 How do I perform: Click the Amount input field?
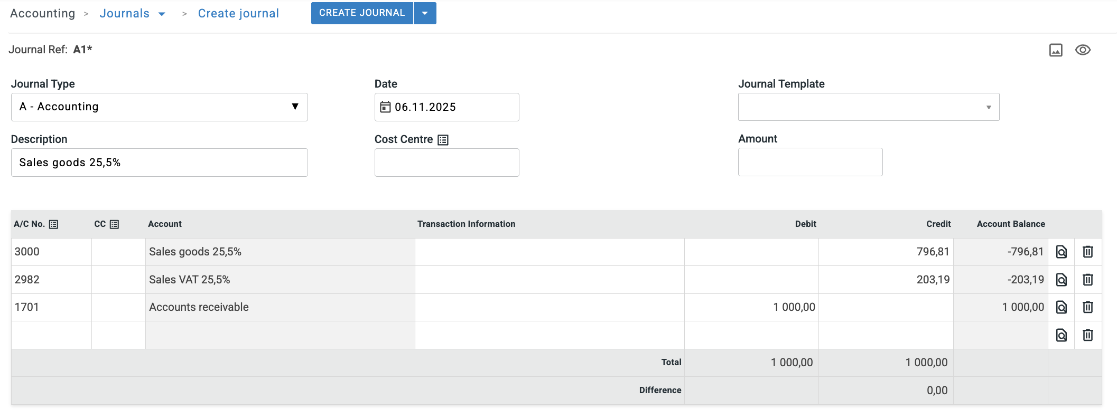point(809,162)
